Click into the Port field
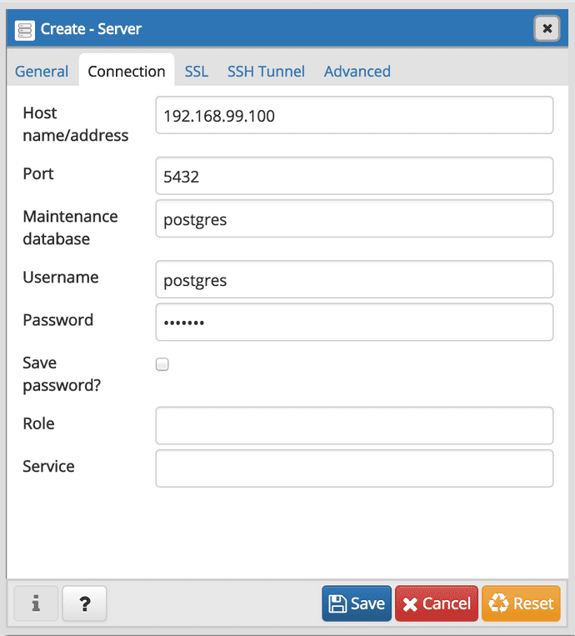 (x=354, y=176)
